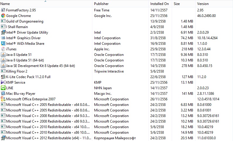Click the Size column header
The height and width of the screenshot is (141, 233).
coord(184,4)
